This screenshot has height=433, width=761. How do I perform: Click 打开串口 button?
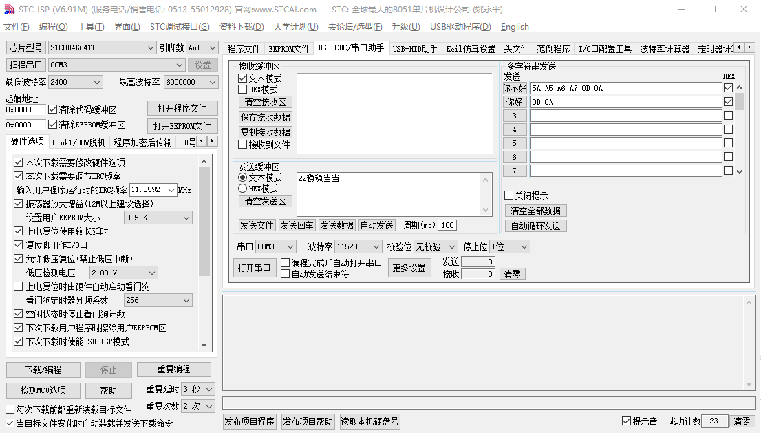point(254,268)
